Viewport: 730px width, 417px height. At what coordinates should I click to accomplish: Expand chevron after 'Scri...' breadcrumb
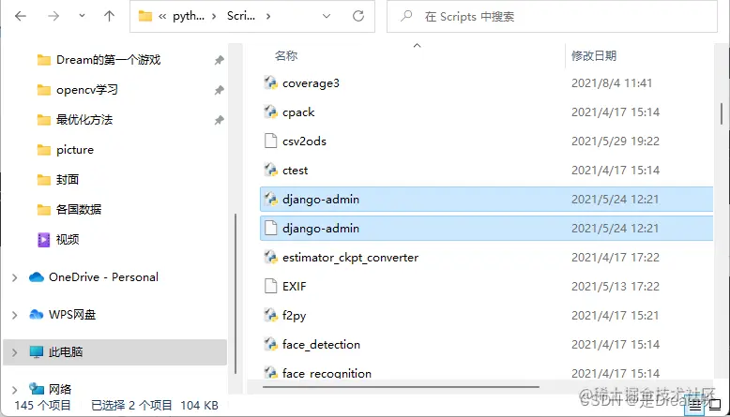point(268,17)
